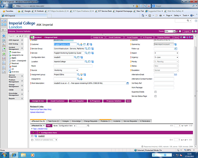
Task: Open the Urgency dropdown
Action: pyautogui.click(x=166, y=57)
